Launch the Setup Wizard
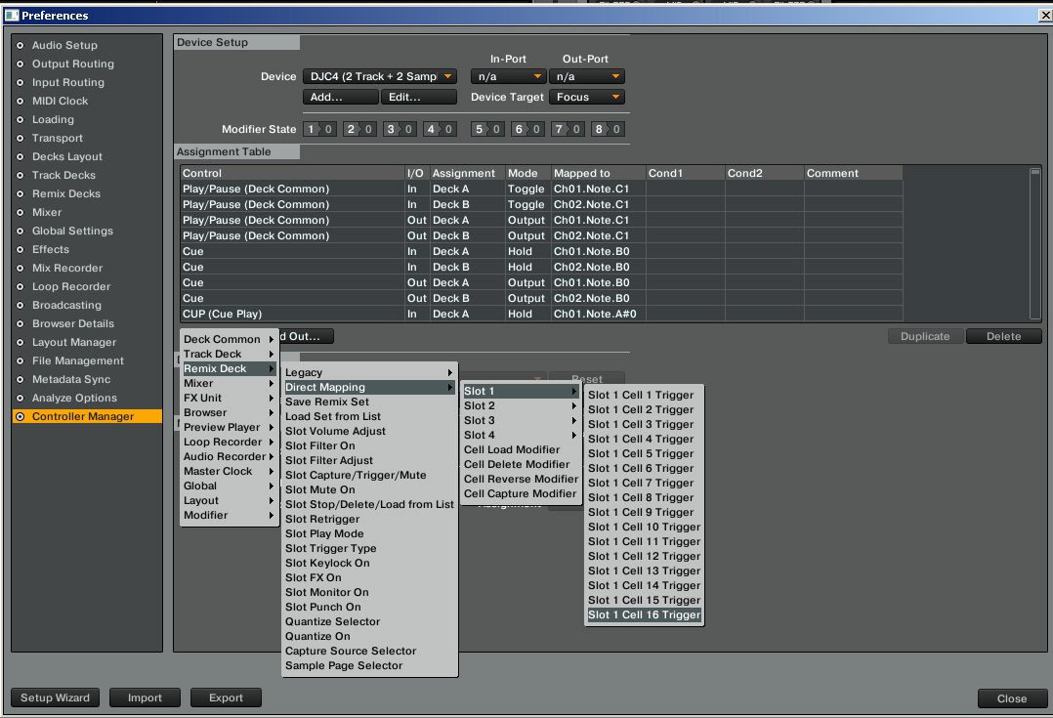The image size is (1053, 718). coord(55,697)
